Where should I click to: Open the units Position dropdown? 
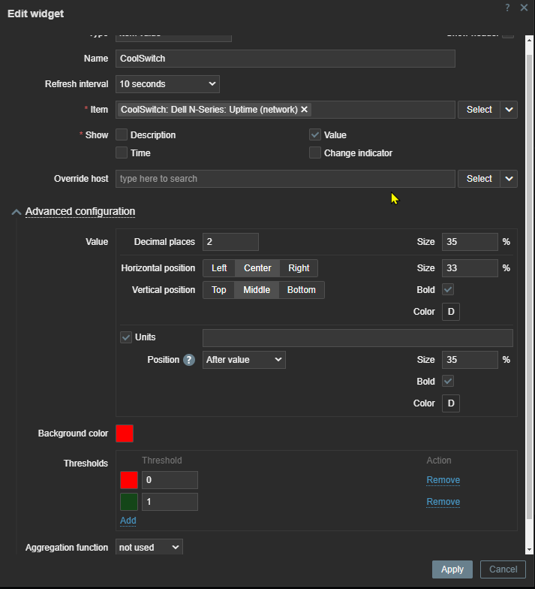[x=244, y=360]
